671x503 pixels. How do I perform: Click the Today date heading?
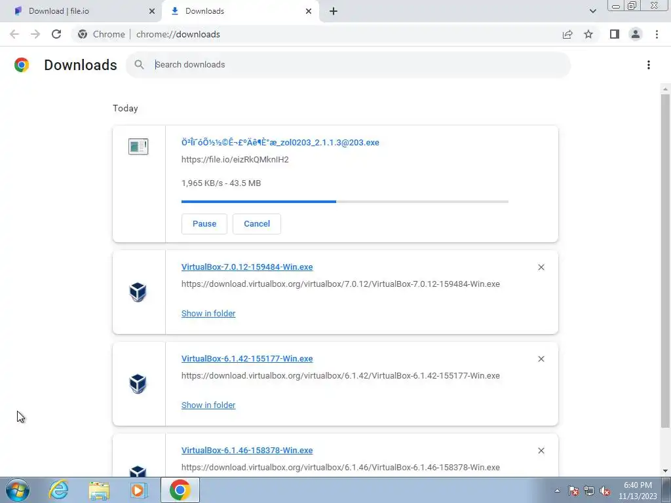125,108
